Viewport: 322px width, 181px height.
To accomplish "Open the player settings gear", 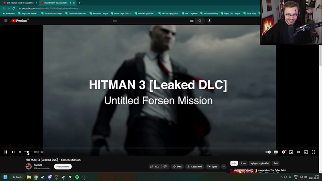I will click(283, 152).
